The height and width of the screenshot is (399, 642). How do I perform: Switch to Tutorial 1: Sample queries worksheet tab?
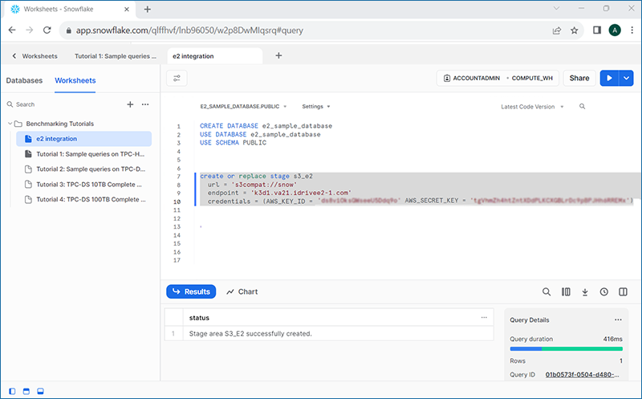(x=116, y=56)
